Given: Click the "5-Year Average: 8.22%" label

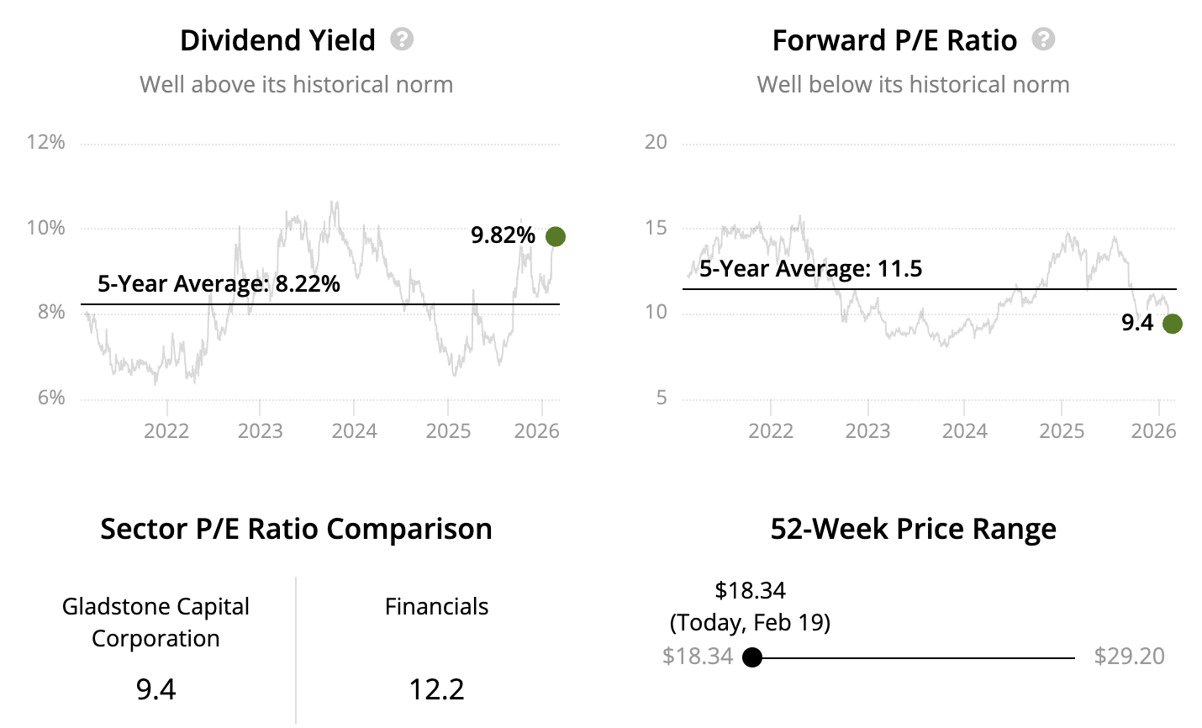Looking at the screenshot, I should coord(219,284).
